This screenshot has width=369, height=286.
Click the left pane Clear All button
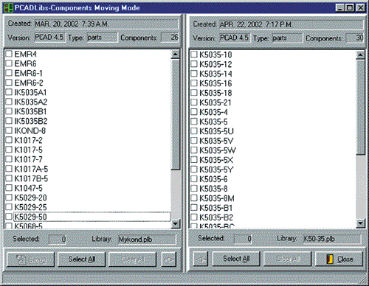133,259
